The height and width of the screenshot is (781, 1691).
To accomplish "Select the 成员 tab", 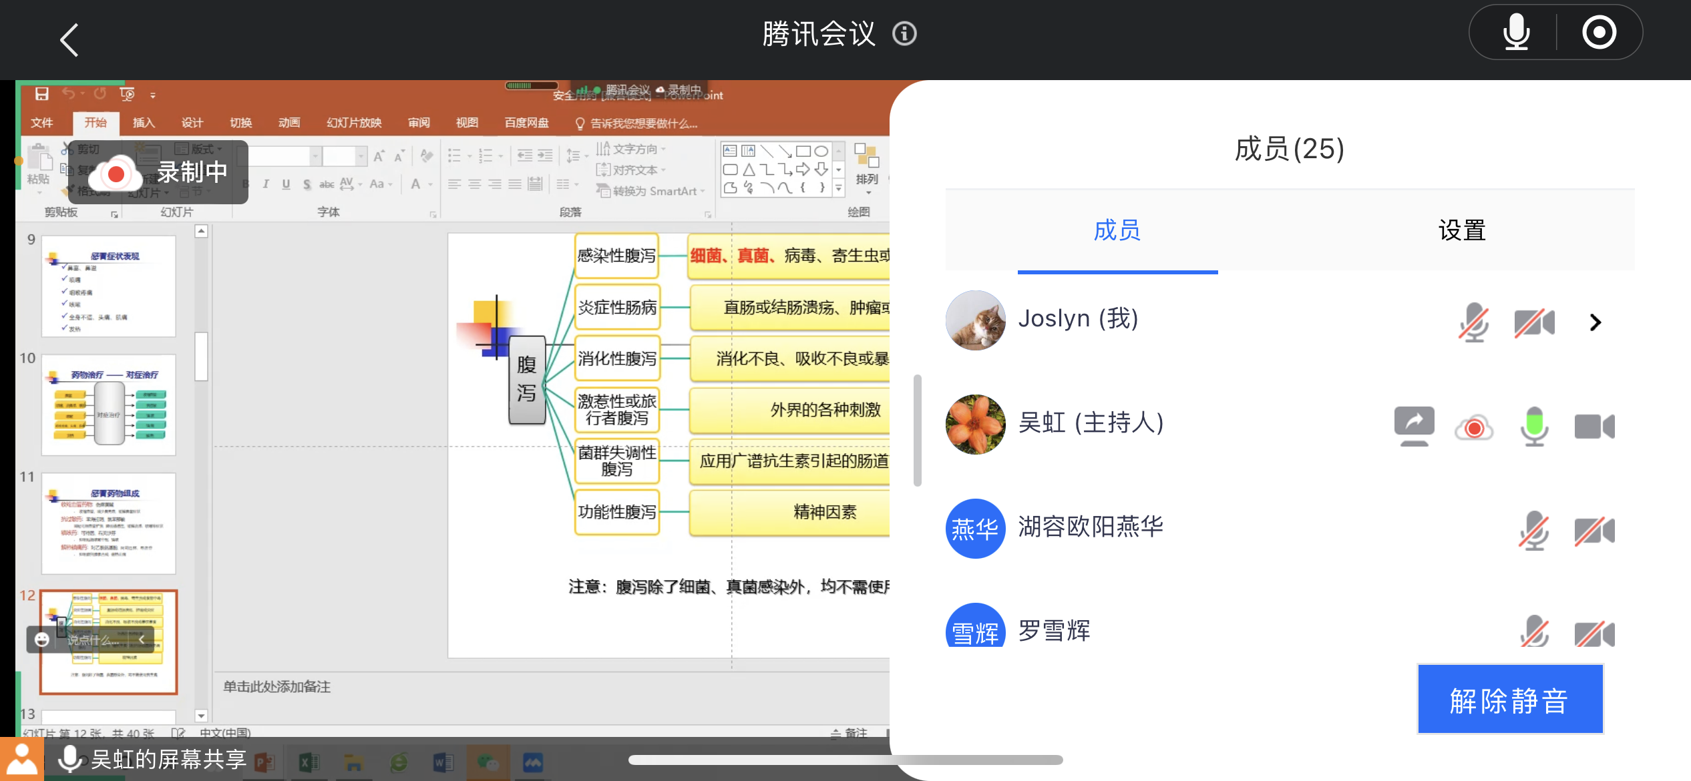I will 1117,230.
